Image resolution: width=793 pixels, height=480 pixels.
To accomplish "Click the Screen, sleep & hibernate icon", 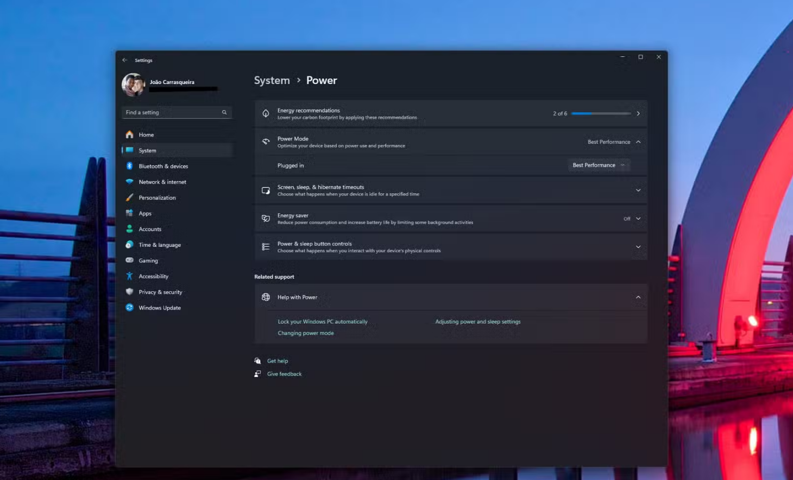I will 266,190.
